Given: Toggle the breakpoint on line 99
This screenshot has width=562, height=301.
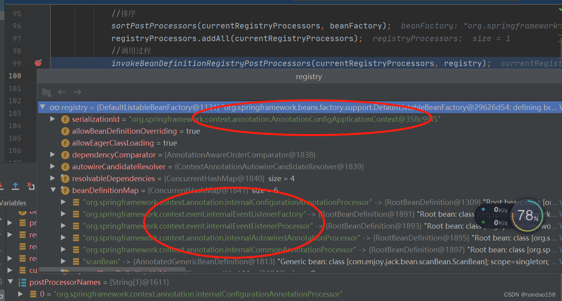Looking at the screenshot, I should [38, 63].
